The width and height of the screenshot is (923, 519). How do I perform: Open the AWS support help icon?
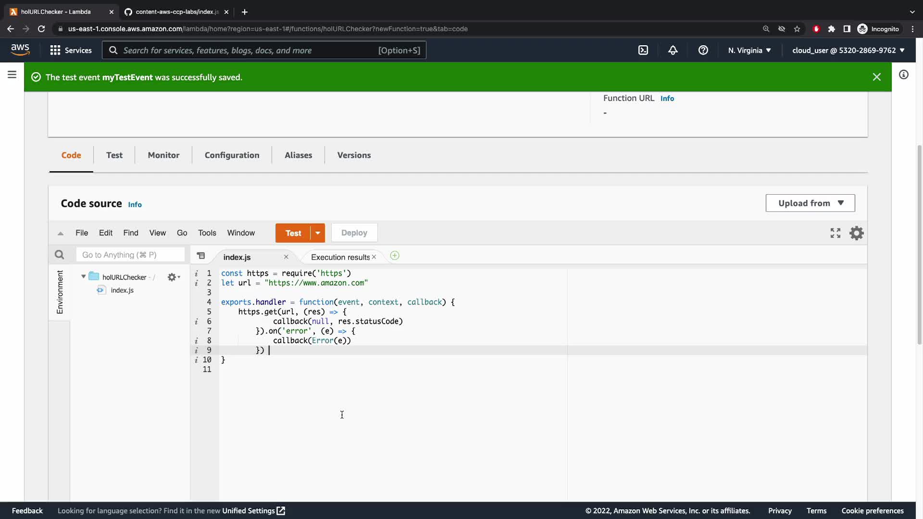[703, 50]
